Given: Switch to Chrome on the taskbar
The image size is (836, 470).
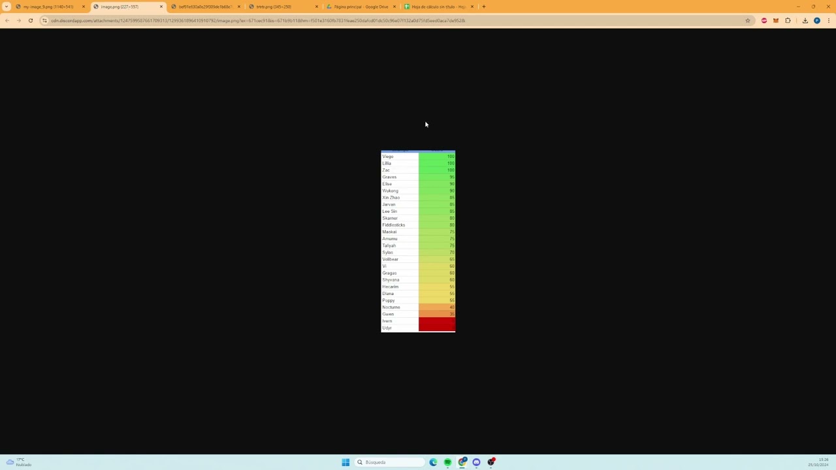Looking at the screenshot, I should 462,462.
